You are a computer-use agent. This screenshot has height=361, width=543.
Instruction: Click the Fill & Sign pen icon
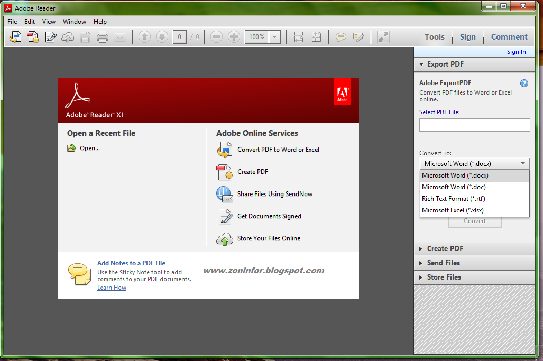point(50,37)
